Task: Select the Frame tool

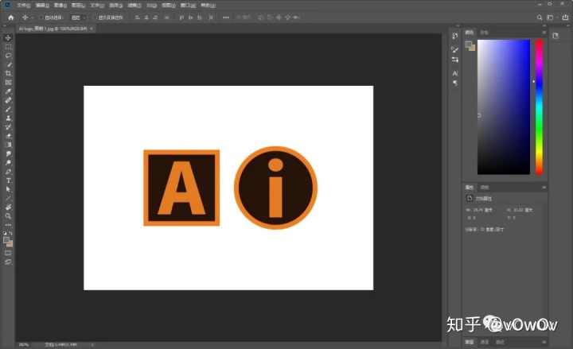Action: [8, 83]
